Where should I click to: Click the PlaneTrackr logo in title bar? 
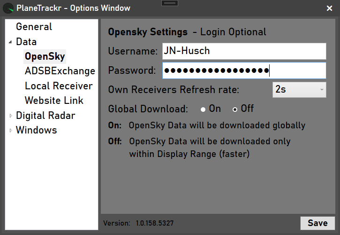(x=8, y=8)
